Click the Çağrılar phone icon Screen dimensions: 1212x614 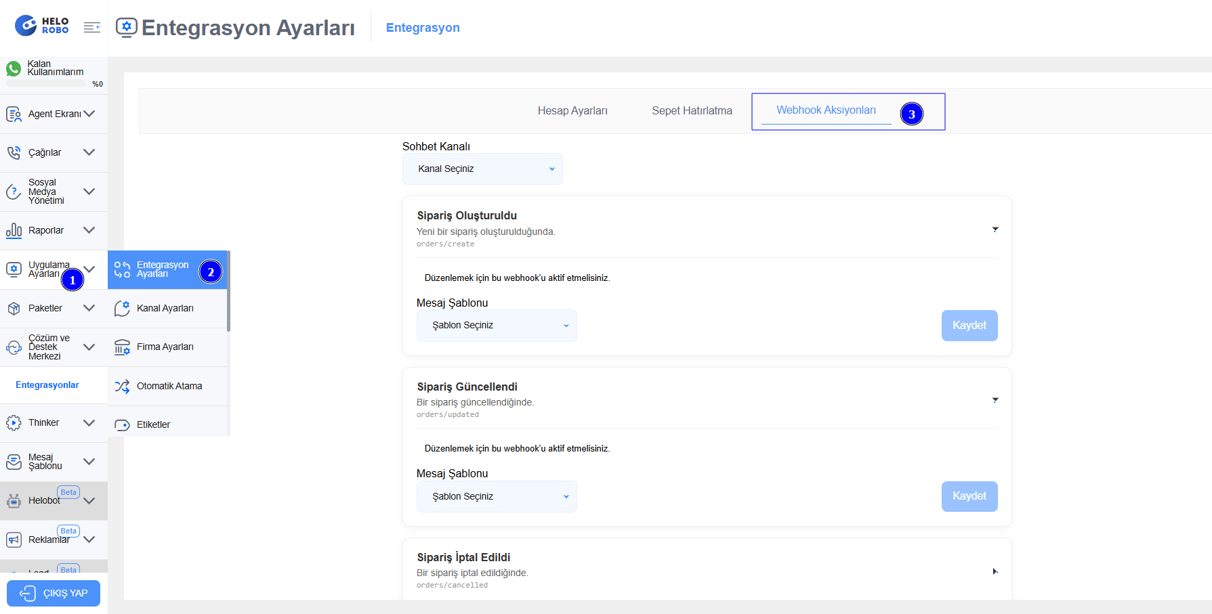tap(14, 152)
